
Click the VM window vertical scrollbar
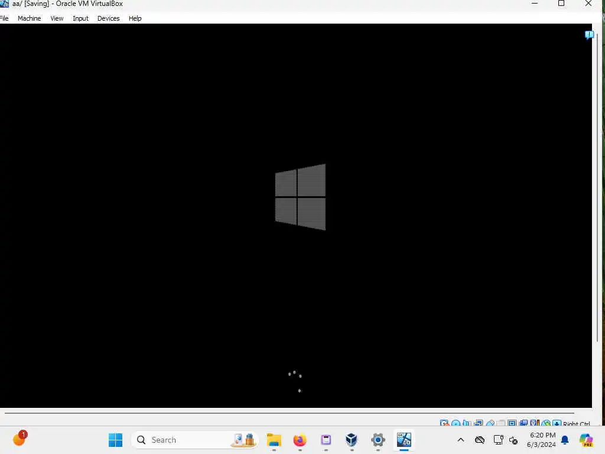[x=597, y=187]
